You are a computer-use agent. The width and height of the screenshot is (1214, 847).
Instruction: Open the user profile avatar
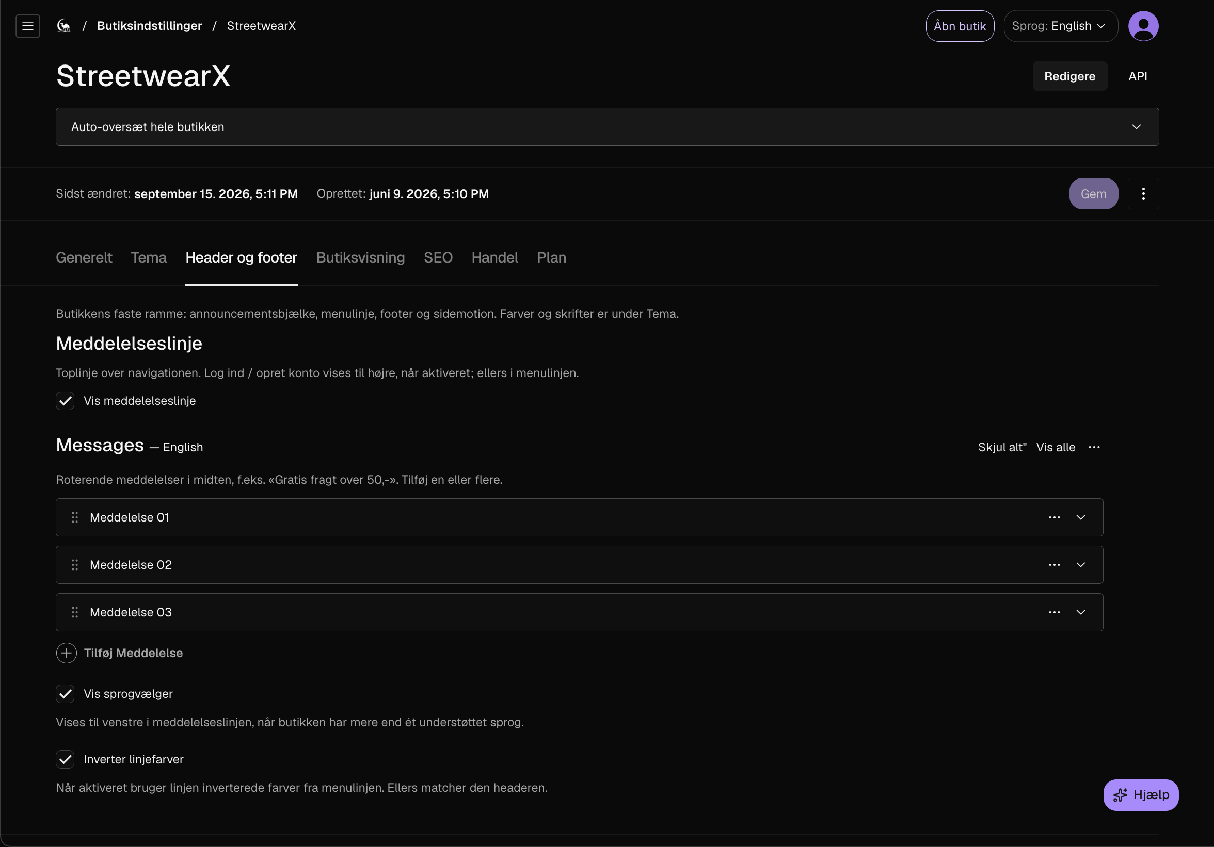(x=1143, y=26)
